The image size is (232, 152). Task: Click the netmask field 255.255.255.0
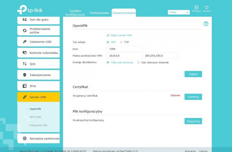(160, 56)
